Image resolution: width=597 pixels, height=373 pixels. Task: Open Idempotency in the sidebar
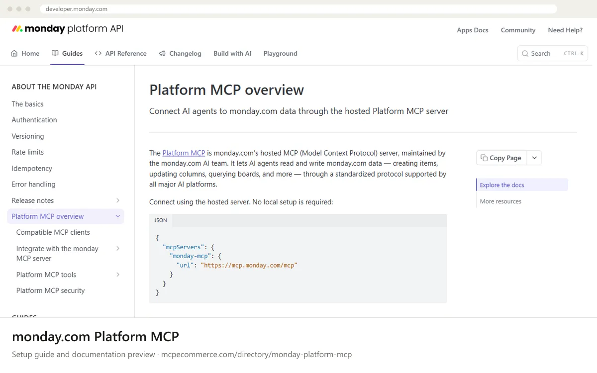(x=32, y=169)
